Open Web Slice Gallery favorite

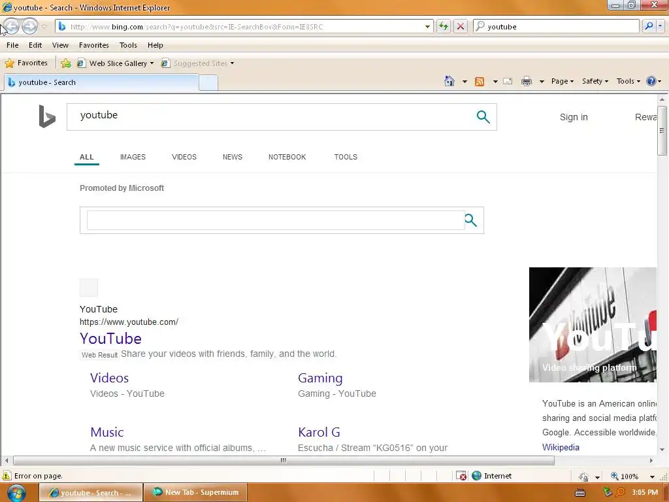point(115,63)
